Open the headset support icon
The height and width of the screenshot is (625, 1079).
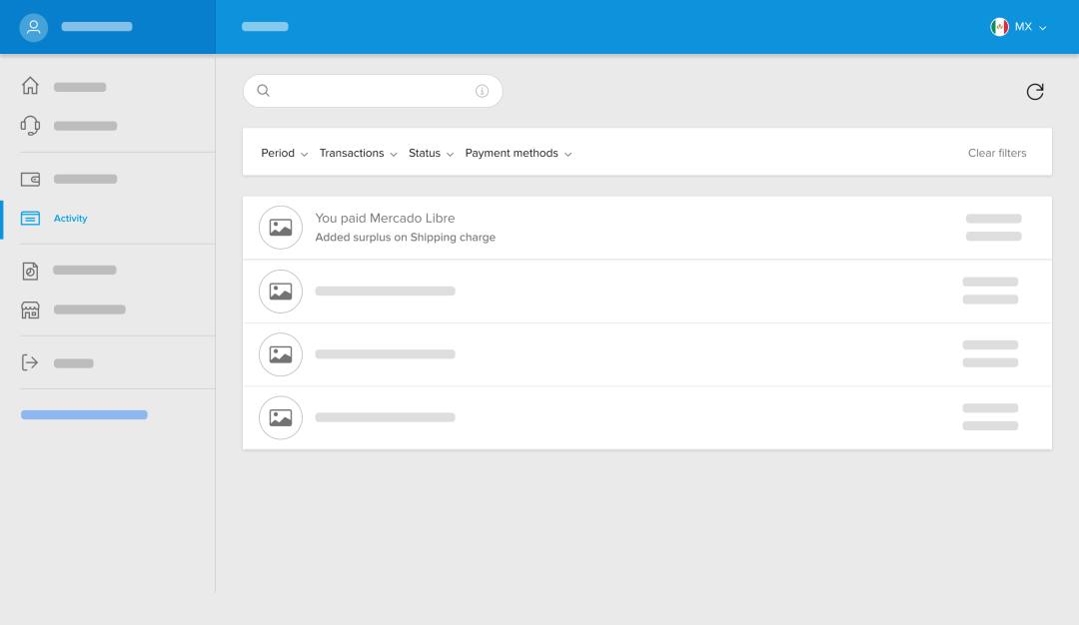[30, 125]
